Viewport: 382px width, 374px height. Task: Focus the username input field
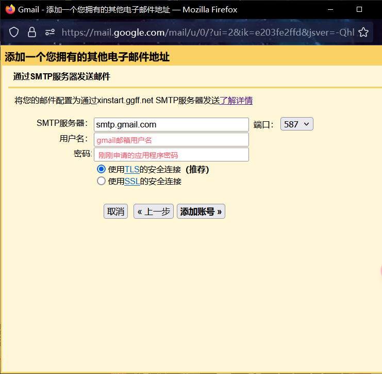171,140
